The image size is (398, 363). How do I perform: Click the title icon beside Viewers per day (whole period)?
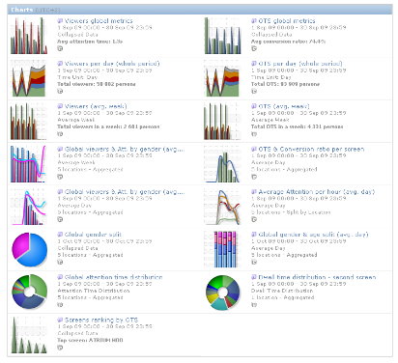[x=60, y=64]
